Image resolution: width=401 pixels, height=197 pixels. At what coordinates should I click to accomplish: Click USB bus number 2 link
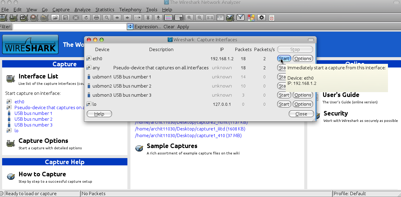click(x=33, y=119)
